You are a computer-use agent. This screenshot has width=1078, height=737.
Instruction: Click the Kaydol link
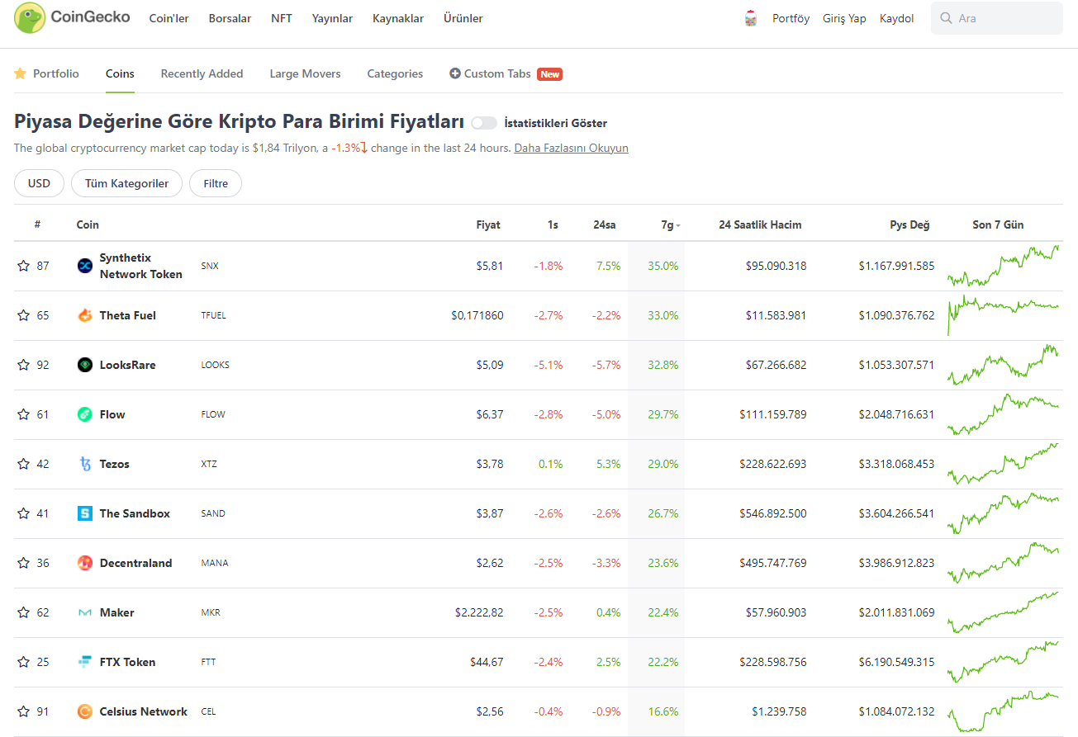pos(896,18)
